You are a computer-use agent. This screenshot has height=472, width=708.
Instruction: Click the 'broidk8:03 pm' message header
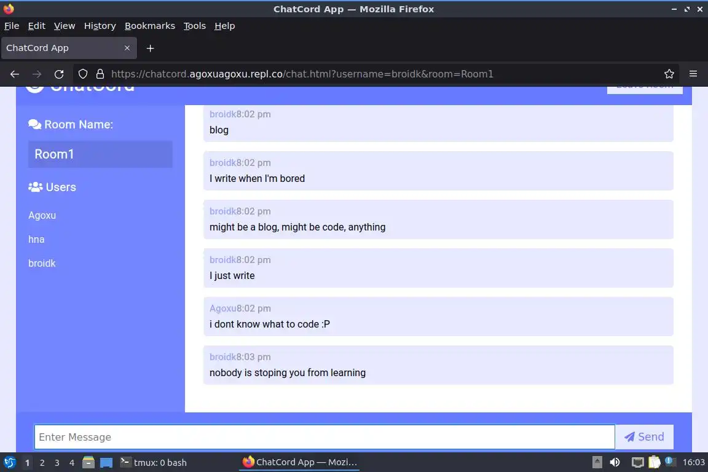[240, 357]
